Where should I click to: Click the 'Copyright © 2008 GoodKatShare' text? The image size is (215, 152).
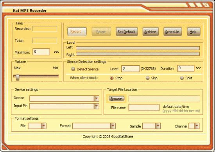coord(108,136)
